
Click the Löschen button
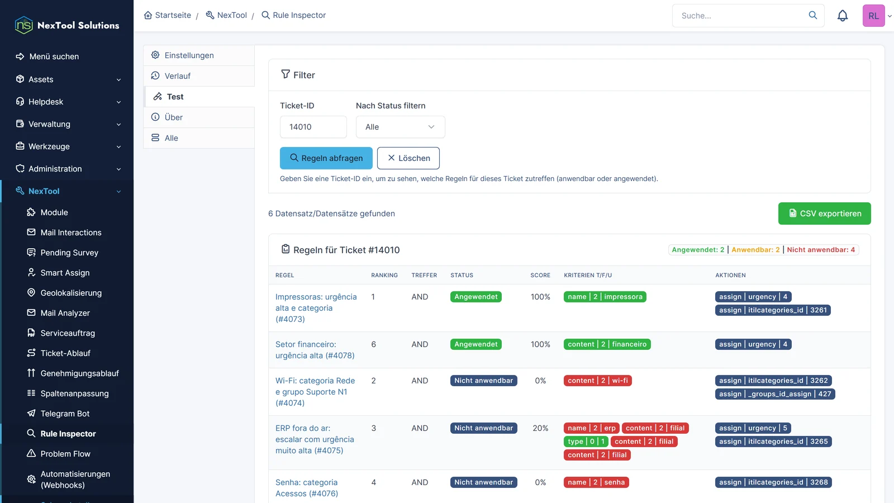(408, 158)
